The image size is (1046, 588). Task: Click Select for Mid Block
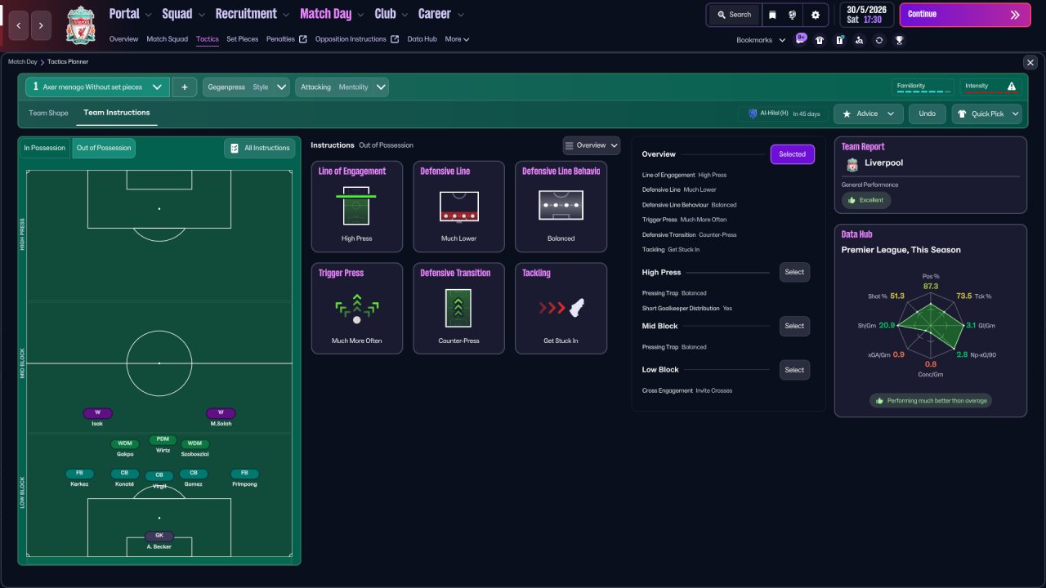[794, 326]
